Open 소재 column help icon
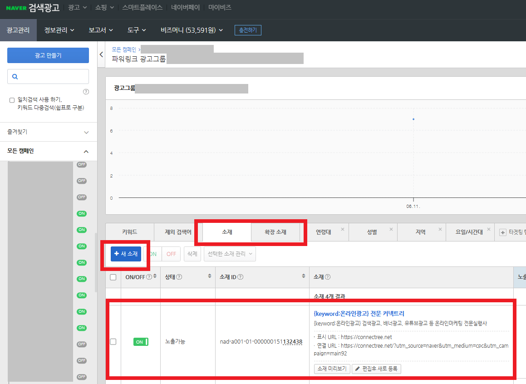The width and height of the screenshot is (526, 384). click(327, 277)
